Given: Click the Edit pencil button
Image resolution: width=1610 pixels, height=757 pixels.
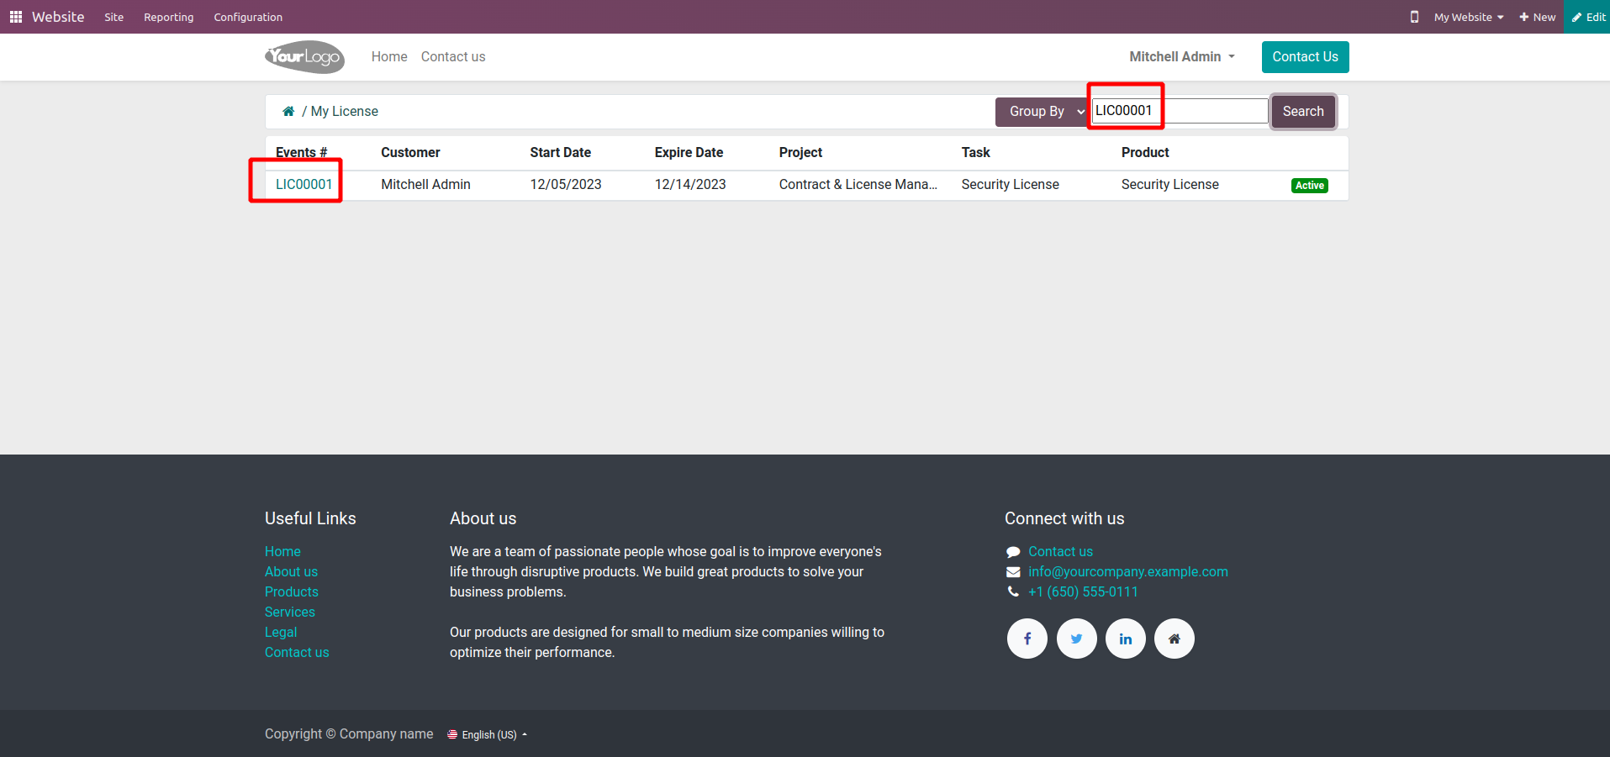Looking at the screenshot, I should [x=1587, y=17].
